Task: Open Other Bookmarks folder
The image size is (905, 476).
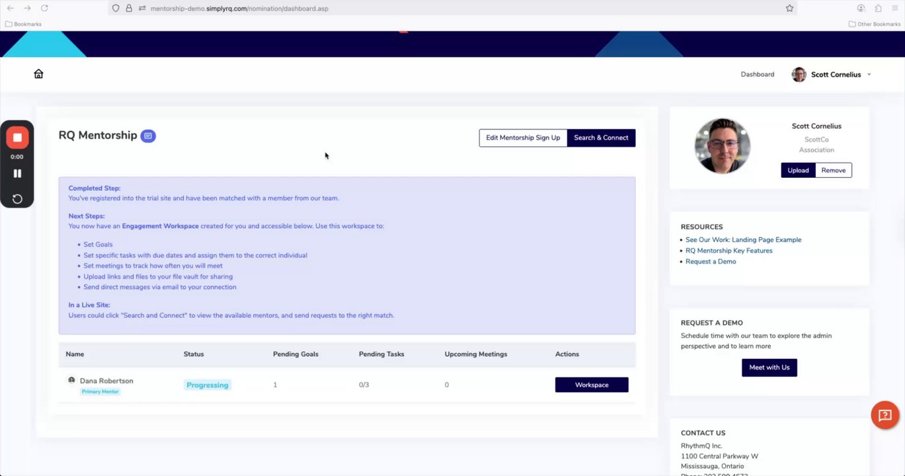Action: tap(875, 24)
